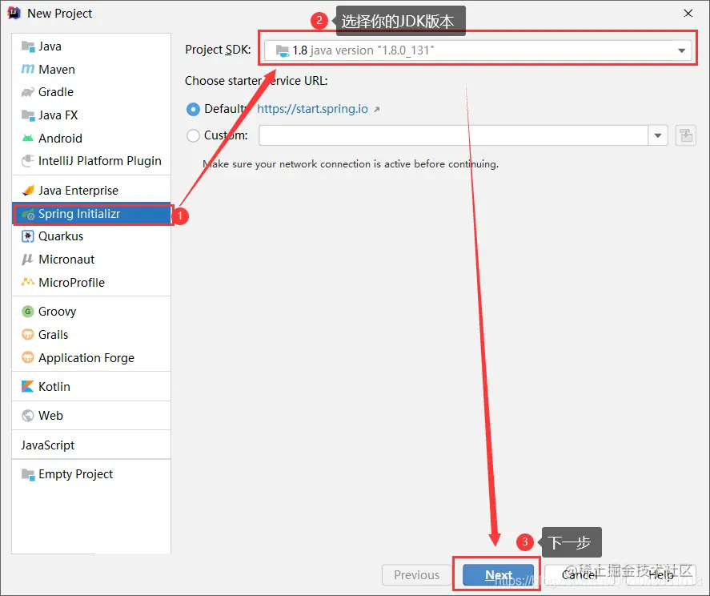Click the Previous button
Image resolution: width=710 pixels, height=596 pixels.
(x=416, y=575)
